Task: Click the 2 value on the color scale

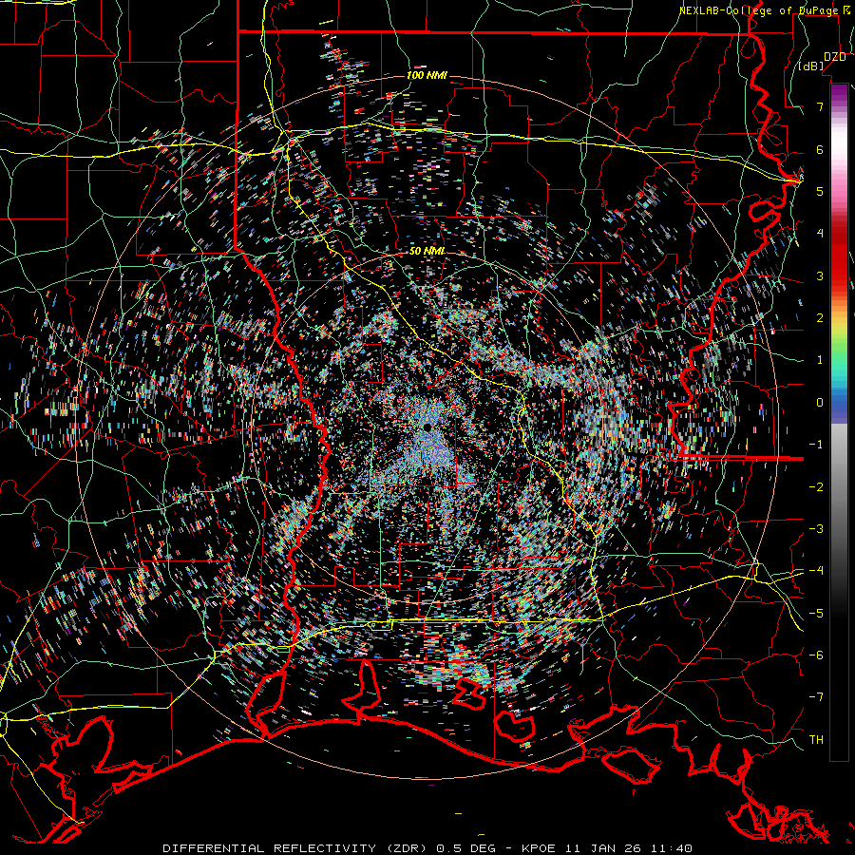Action: pyautogui.click(x=820, y=318)
